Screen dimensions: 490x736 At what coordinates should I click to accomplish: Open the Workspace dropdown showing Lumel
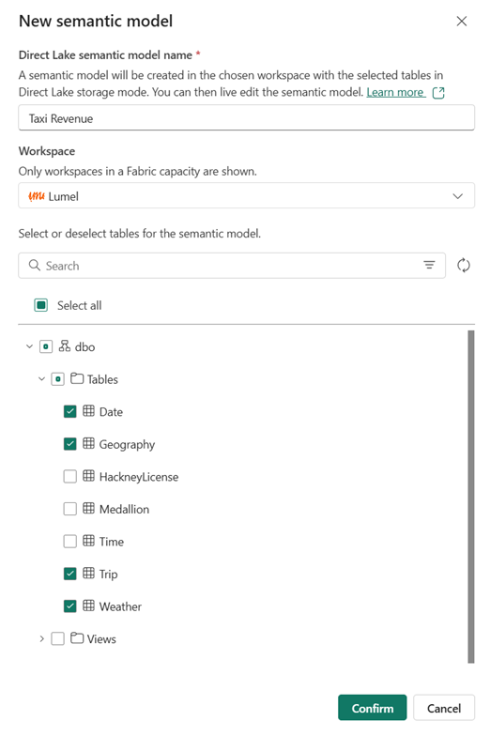coord(246,195)
